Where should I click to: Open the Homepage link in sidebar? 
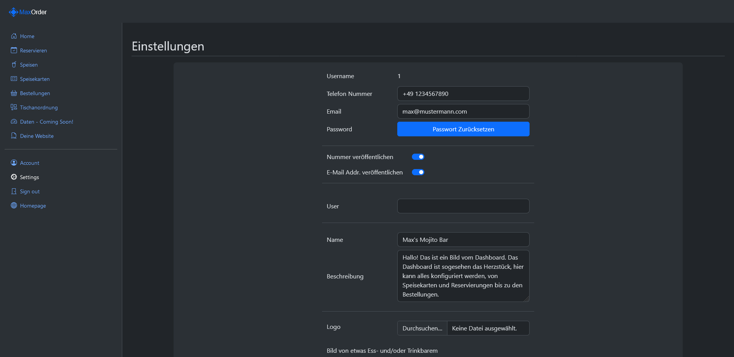pos(33,206)
